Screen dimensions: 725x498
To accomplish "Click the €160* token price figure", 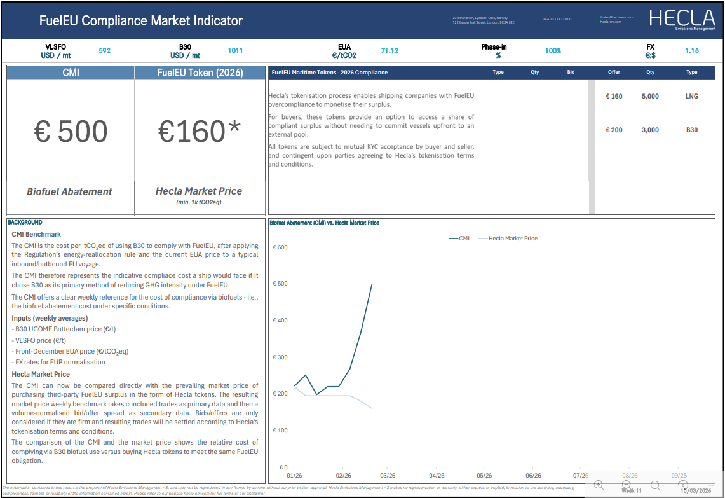I will pos(200,132).
